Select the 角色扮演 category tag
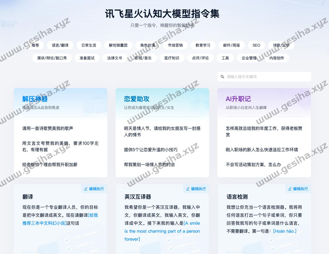The height and width of the screenshot is (254, 329). point(147,45)
